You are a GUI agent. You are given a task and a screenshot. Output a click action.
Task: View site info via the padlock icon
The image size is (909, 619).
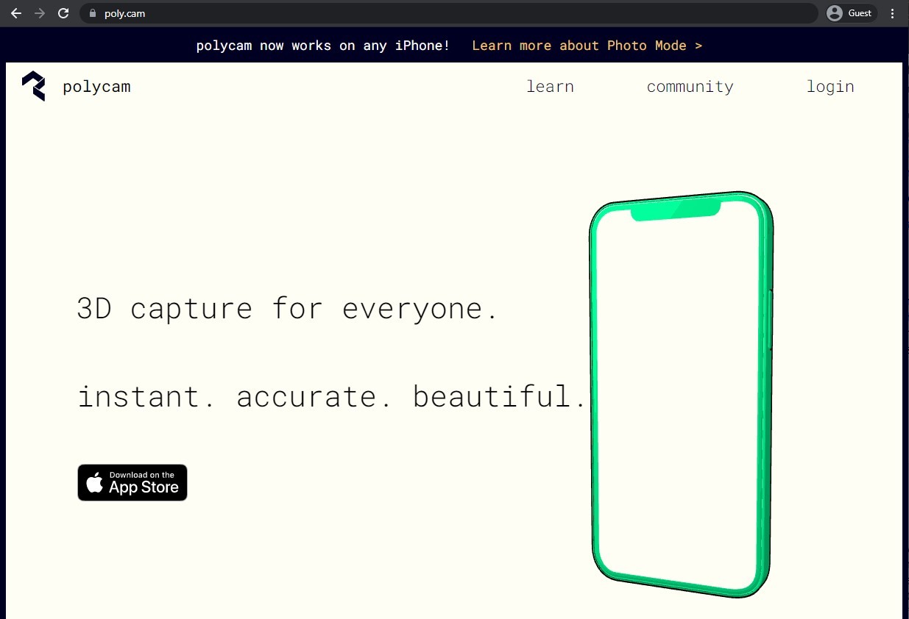[92, 13]
